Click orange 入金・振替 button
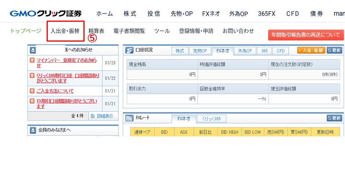The image size is (345, 178). pos(311,50)
